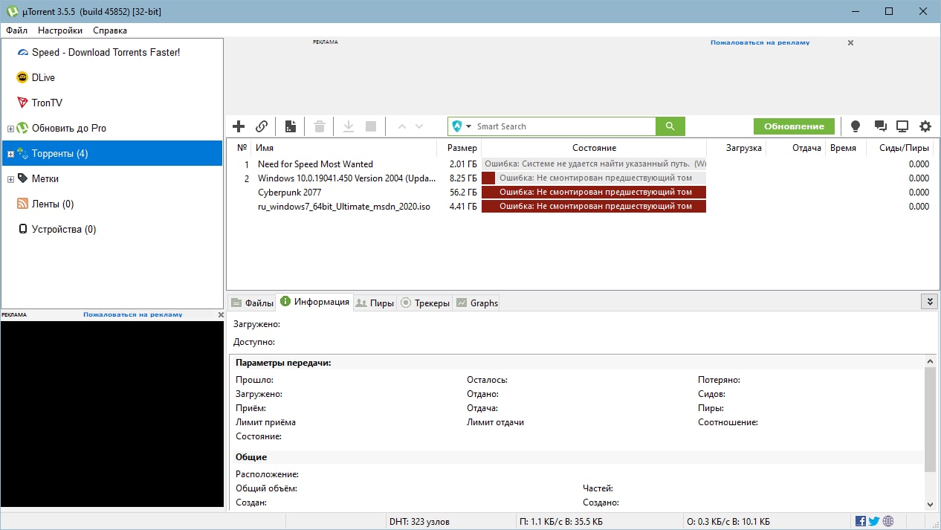Switch to the Трекеры tab

click(424, 303)
